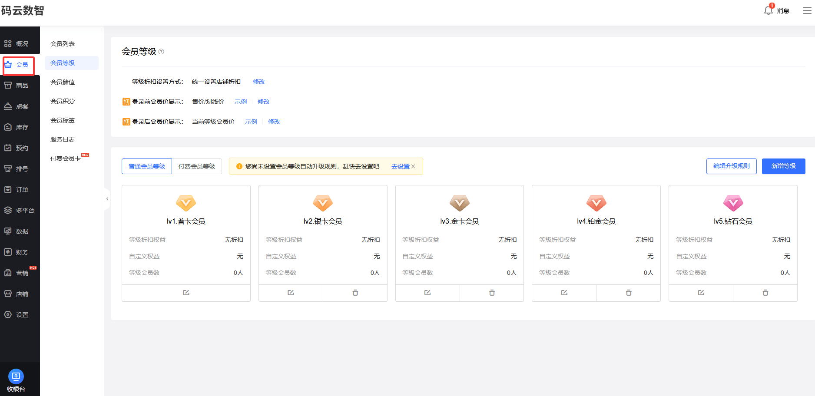Click 修改 next to 等级折扣设置方式
The image size is (815, 396).
click(259, 82)
